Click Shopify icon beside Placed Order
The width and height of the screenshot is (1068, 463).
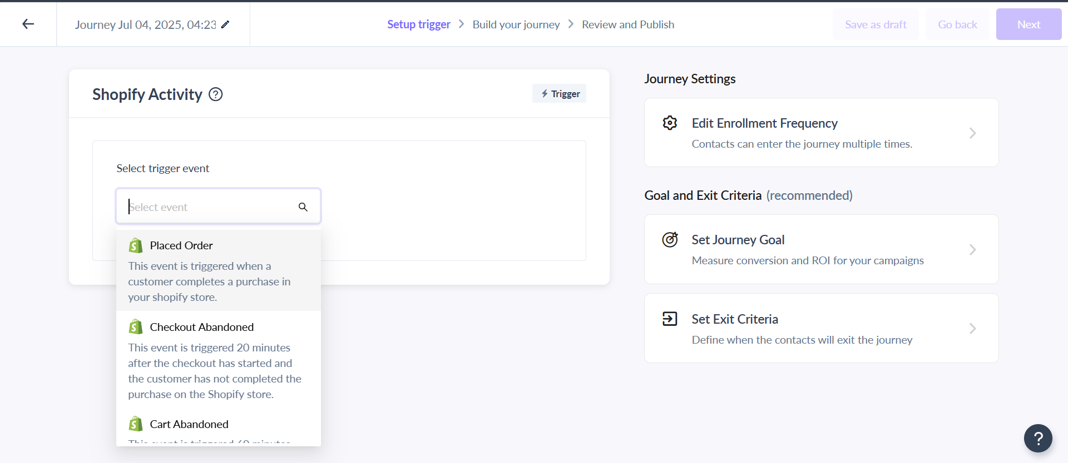tap(136, 245)
